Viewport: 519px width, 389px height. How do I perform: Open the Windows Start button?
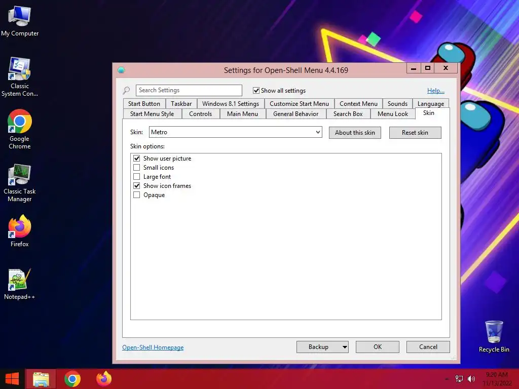click(x=12, y=379)
